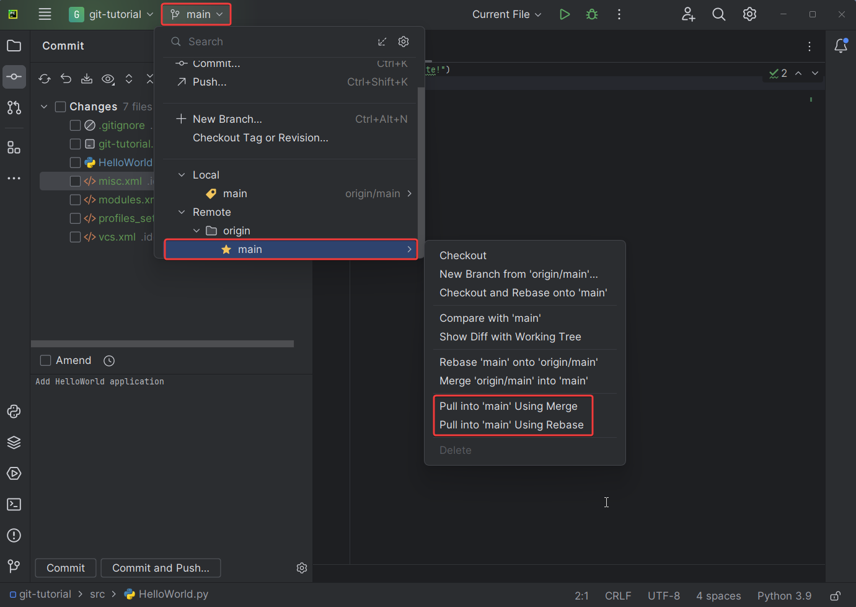Choose Compare with 'main' option
Screen dimensions: 856x607
490,318
